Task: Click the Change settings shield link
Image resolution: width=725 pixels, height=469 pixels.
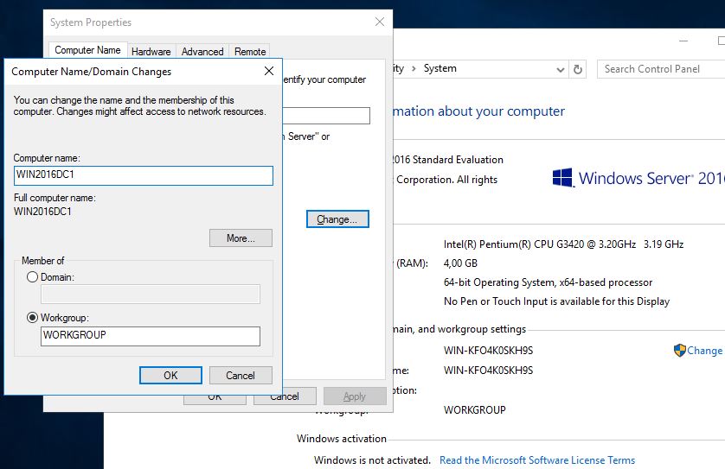Action: 704,351
